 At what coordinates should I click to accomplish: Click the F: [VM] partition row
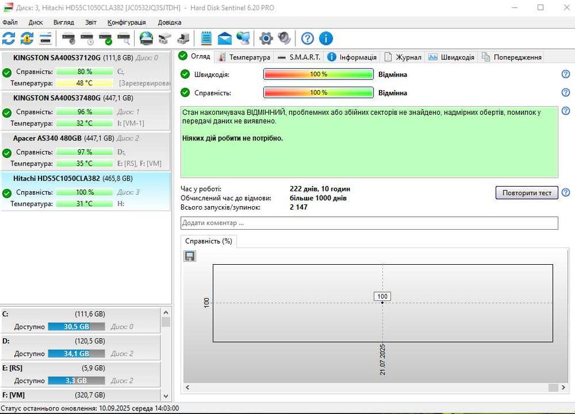[x=81, y=395]
